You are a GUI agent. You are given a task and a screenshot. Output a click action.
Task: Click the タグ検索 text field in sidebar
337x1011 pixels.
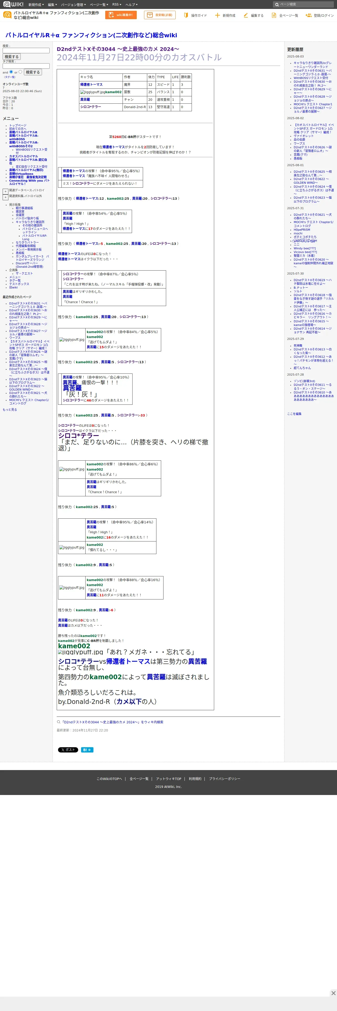[x=26, y=66]
